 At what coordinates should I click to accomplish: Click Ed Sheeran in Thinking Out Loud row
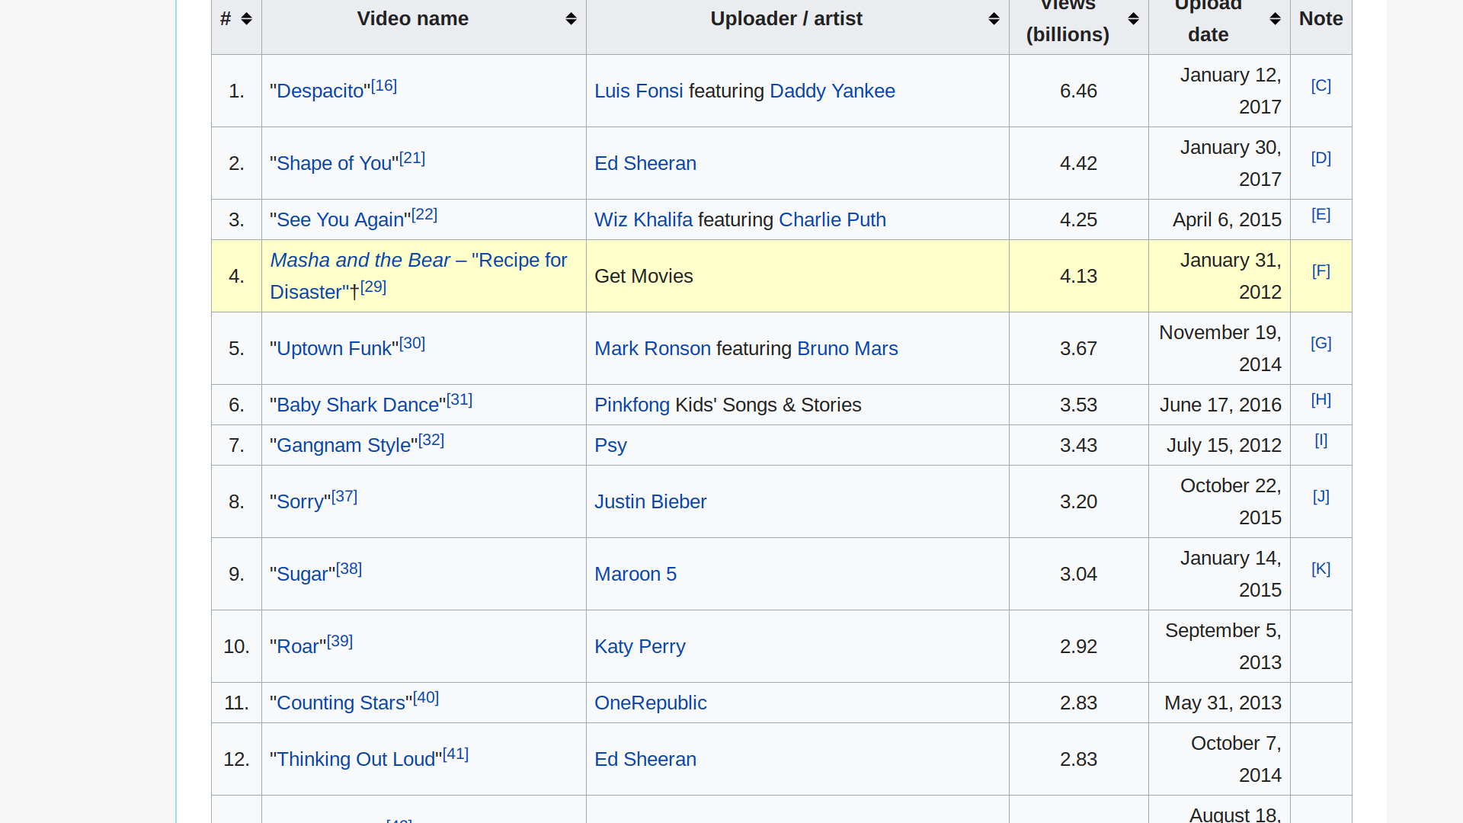(x=645, y=760)
